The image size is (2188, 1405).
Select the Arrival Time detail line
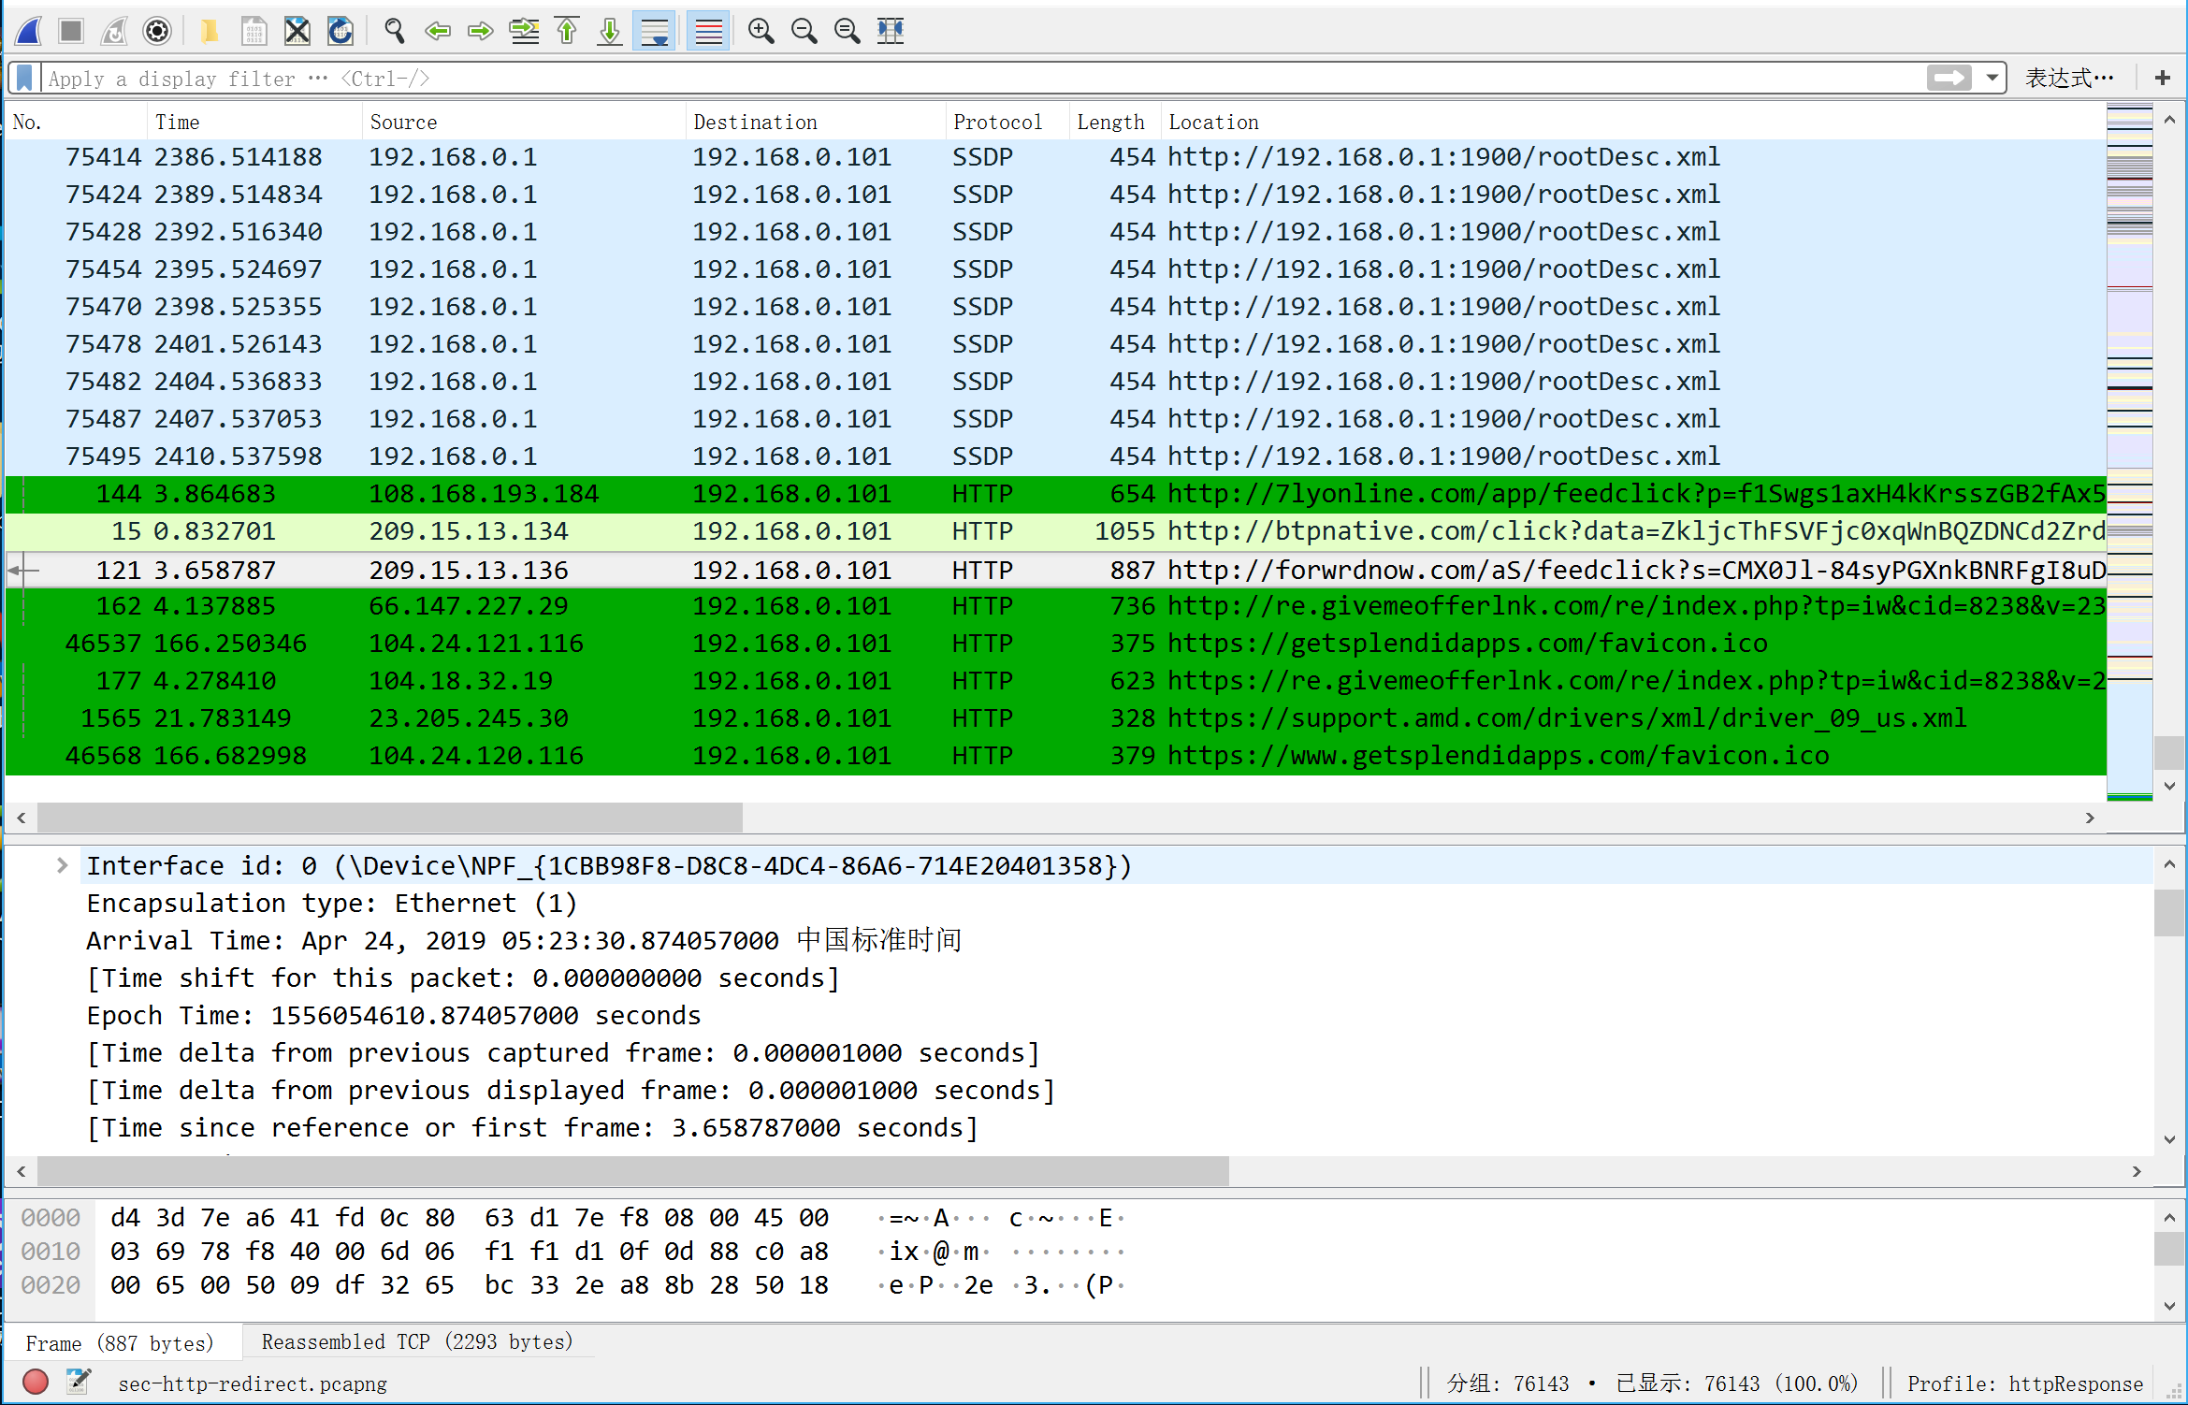(x=524, y=940)
